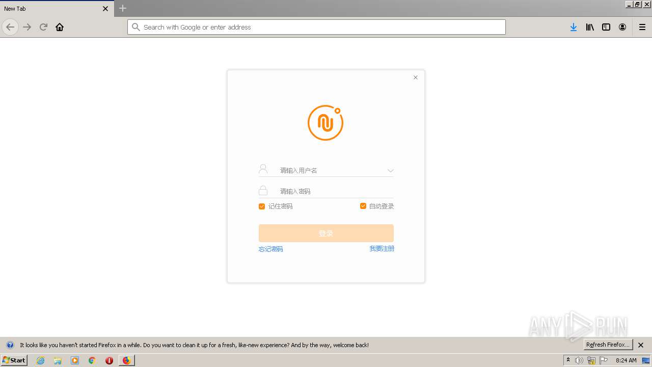652x367 pixels.
Task: Open the Firefox hamburger menu
Action: point(642,27)
